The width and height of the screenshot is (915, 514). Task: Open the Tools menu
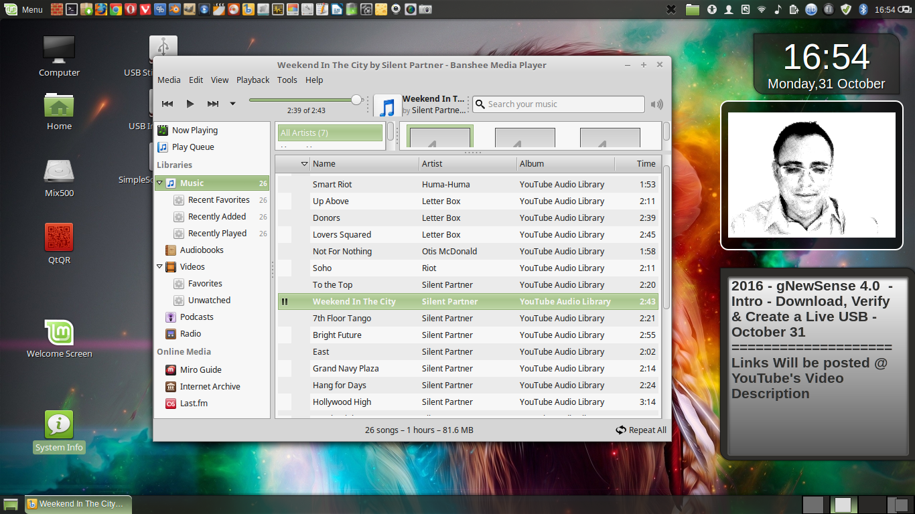point(287,80)
